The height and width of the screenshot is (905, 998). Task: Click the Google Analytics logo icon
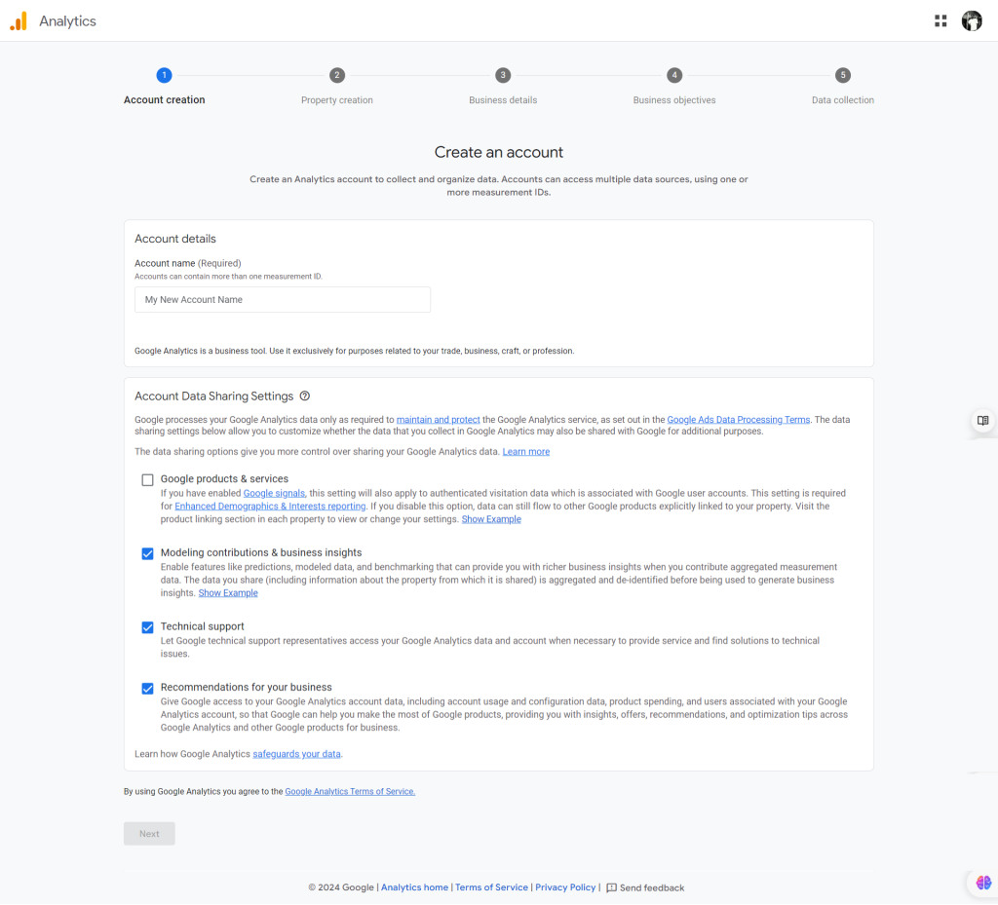coord(19,21)
